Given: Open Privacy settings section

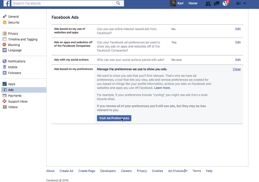Looking at the screenshot, I should [x=13, y=34].
